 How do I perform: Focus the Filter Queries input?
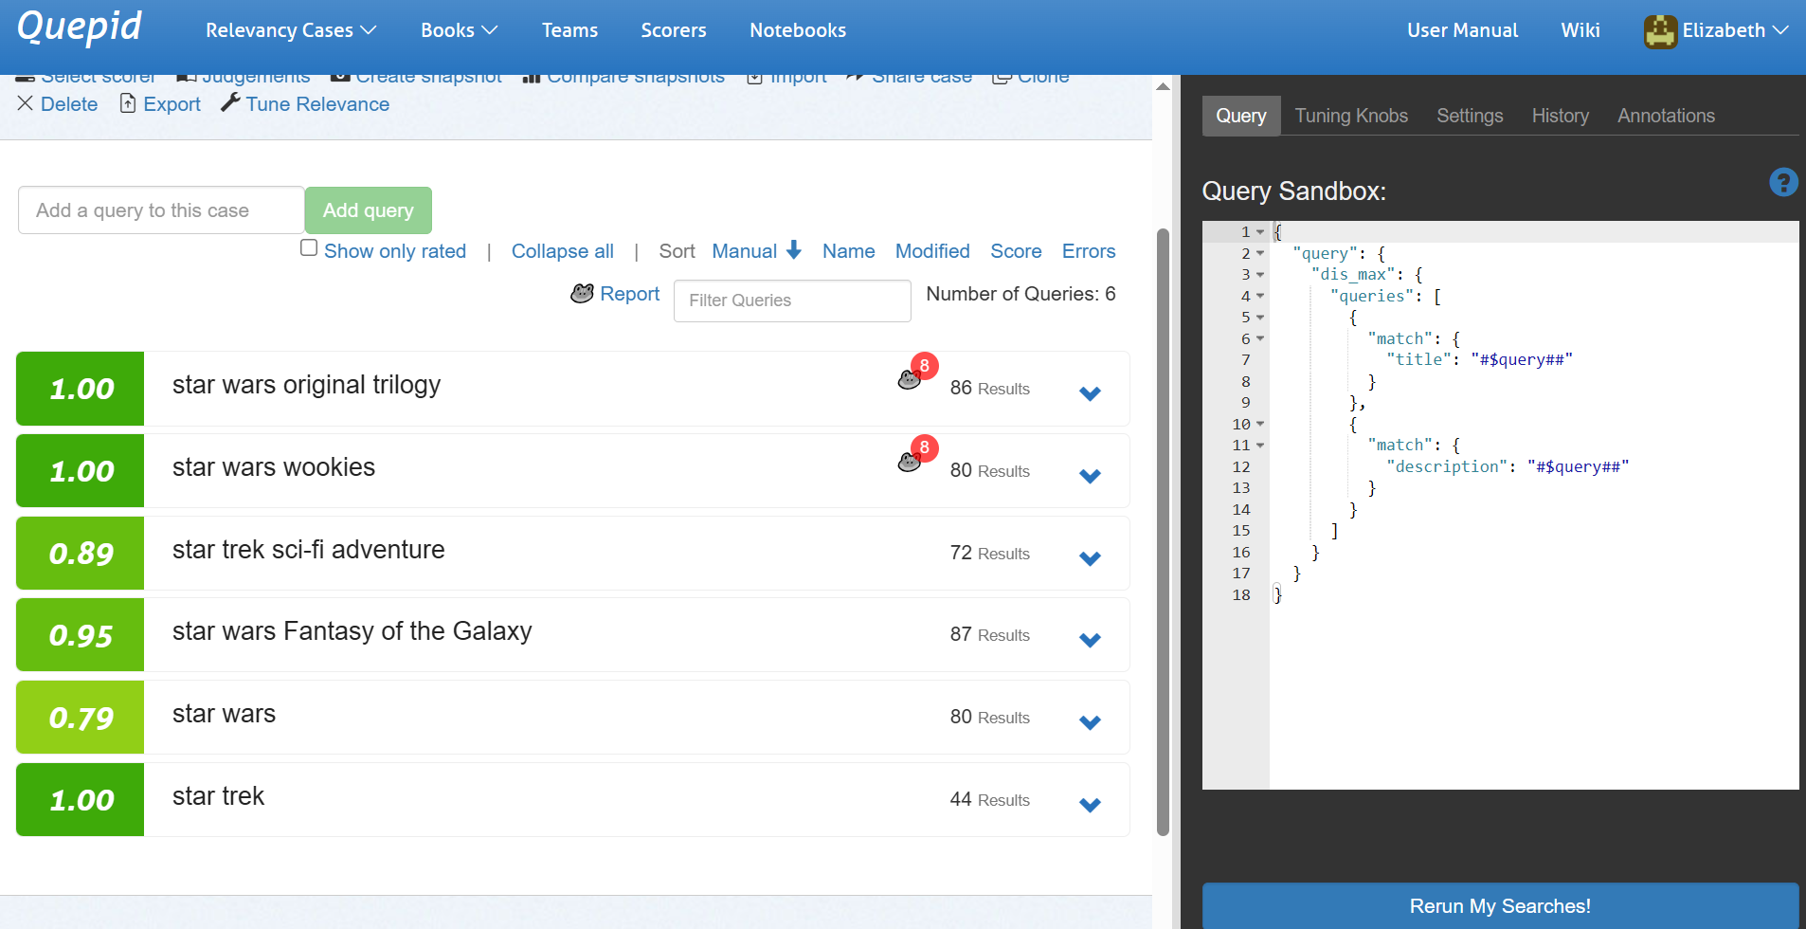click(792, 301)
